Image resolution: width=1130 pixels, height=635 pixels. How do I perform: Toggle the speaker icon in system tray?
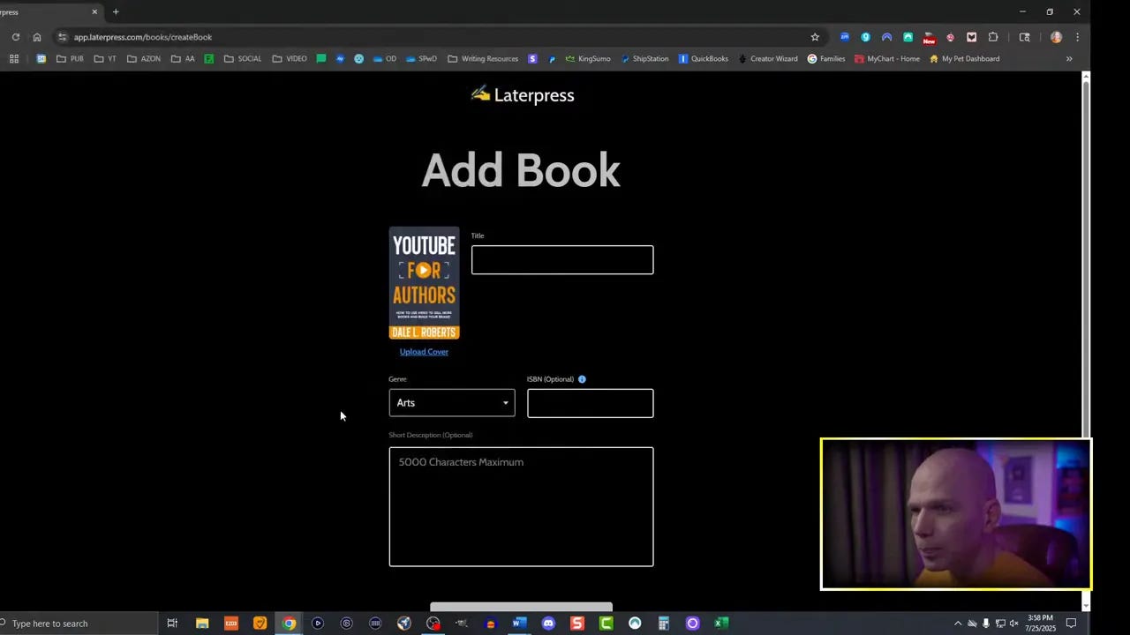tap(1014, 624)
